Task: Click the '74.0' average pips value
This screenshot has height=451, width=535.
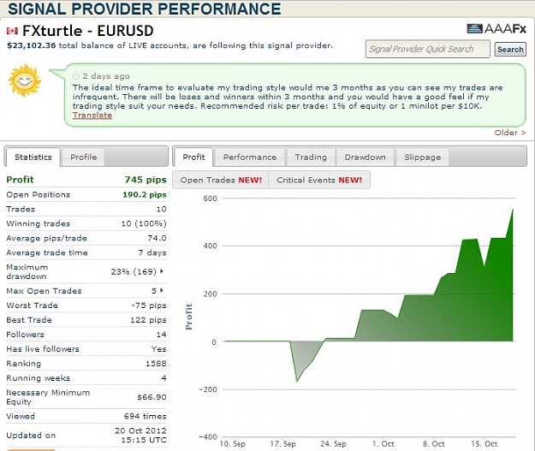Action: pos(157,238)
